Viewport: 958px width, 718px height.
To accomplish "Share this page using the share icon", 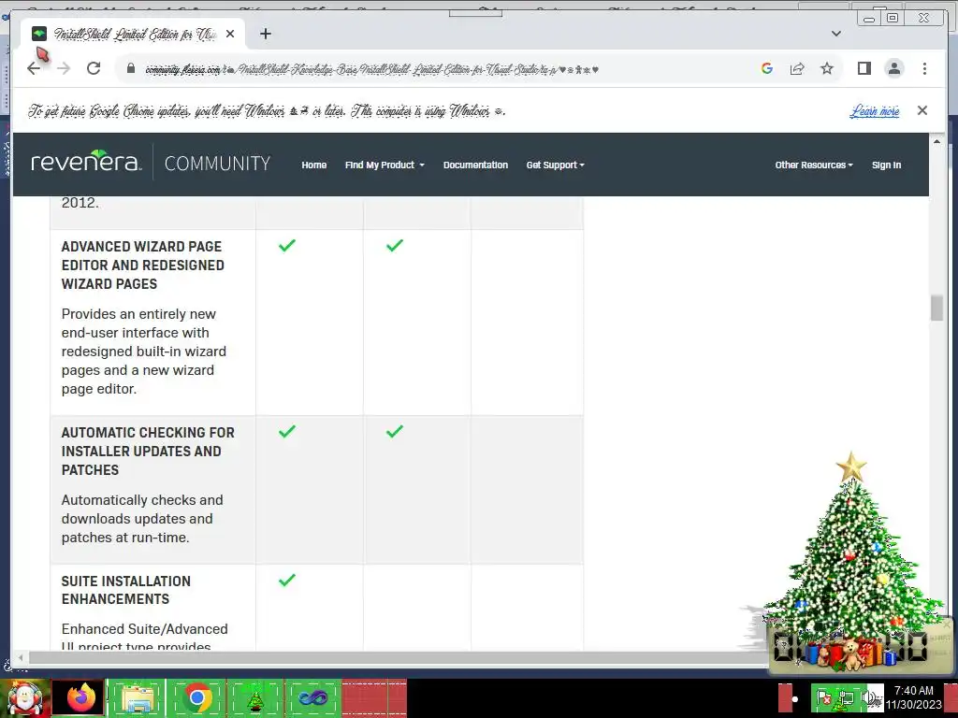I will coord(797,68).
